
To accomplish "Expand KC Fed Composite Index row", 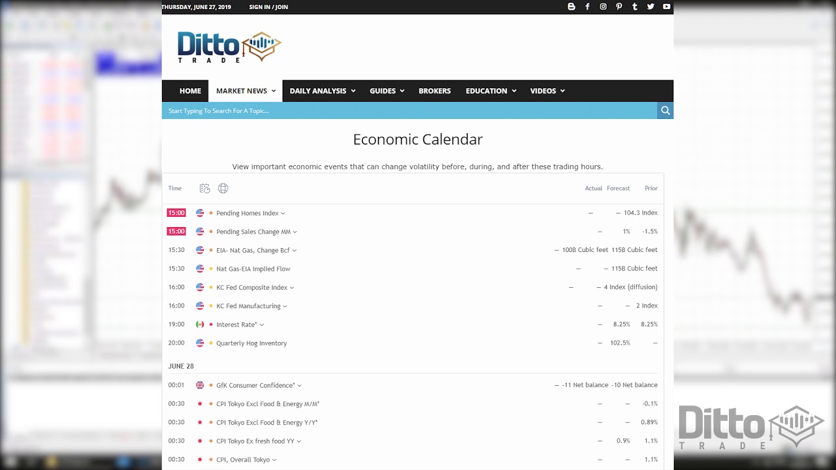I will 291,288.
